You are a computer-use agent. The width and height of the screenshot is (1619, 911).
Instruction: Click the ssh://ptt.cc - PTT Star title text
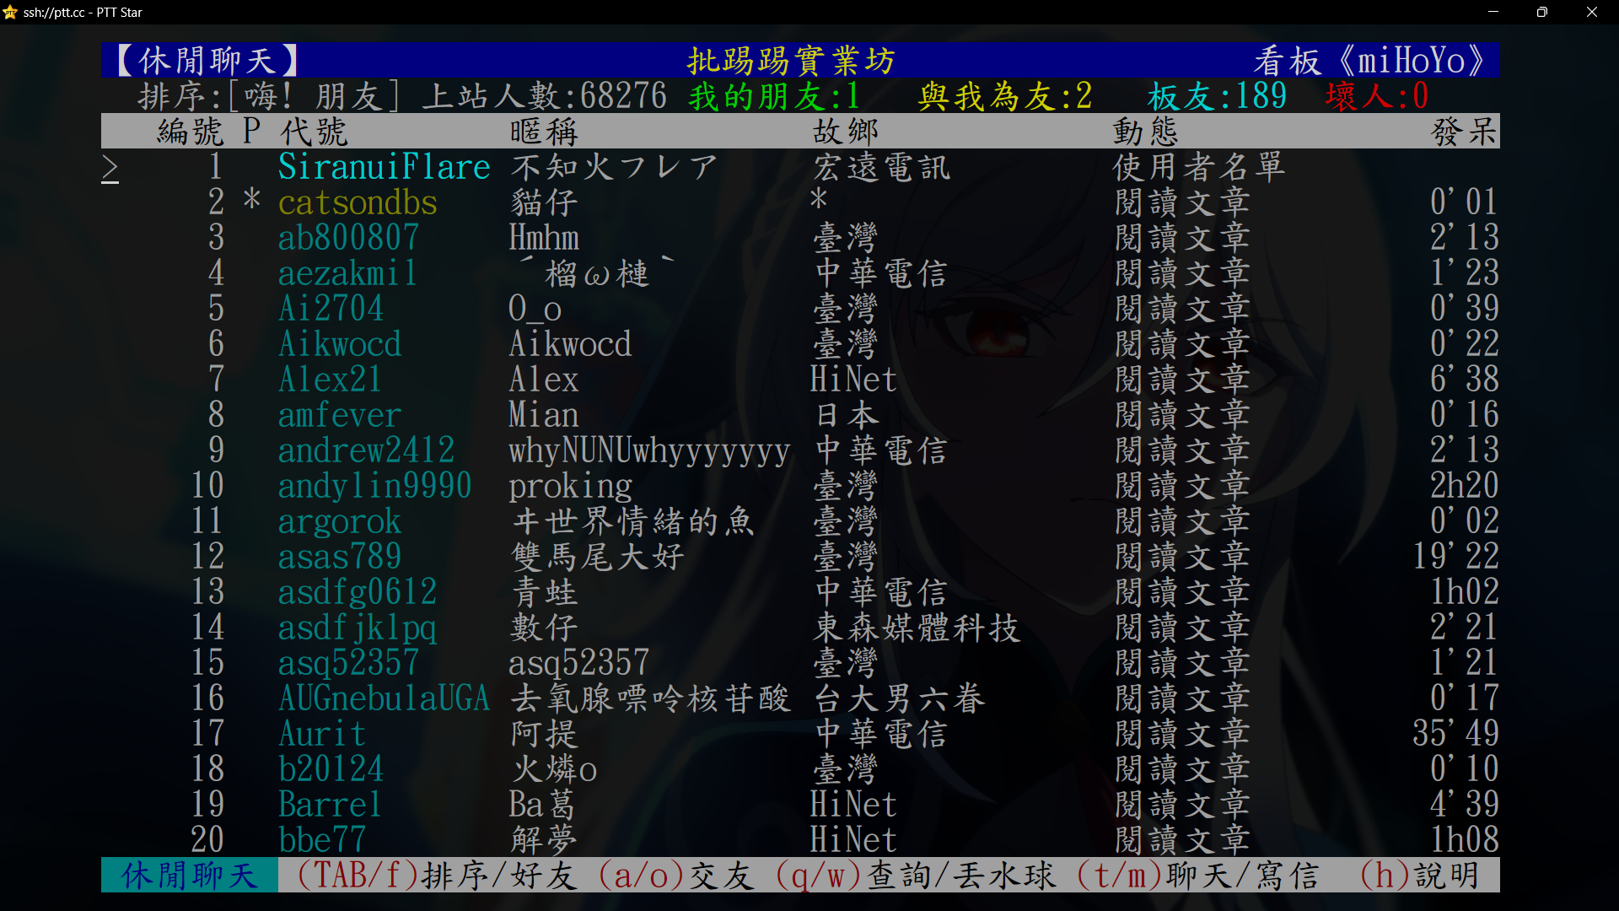coord(83,12)
